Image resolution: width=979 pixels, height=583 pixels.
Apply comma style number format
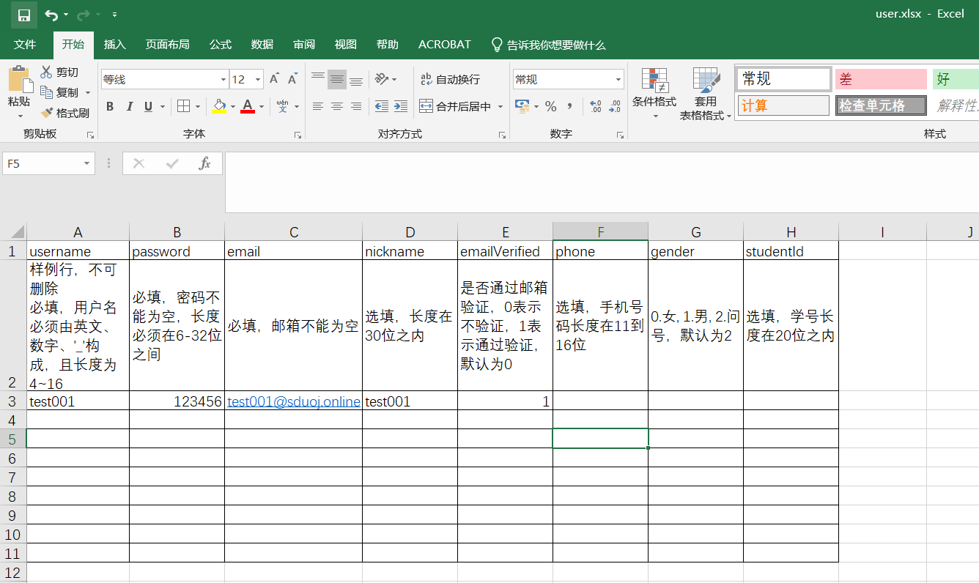click(x=570, y=106)
